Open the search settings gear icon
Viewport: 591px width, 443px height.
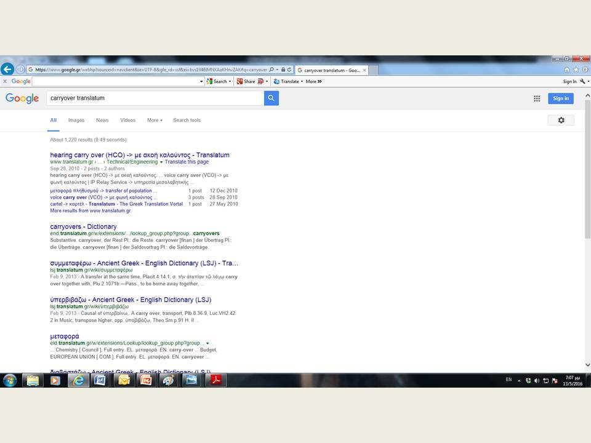tap(561, 120)
